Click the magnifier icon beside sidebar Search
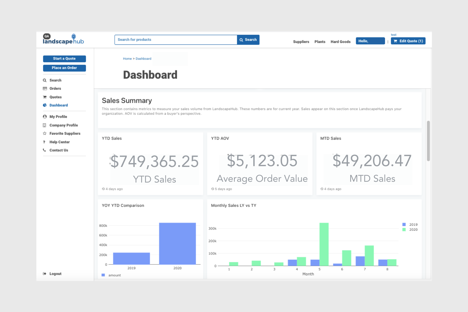The width and height of the screenshot is (468, 312). (45, 80)
